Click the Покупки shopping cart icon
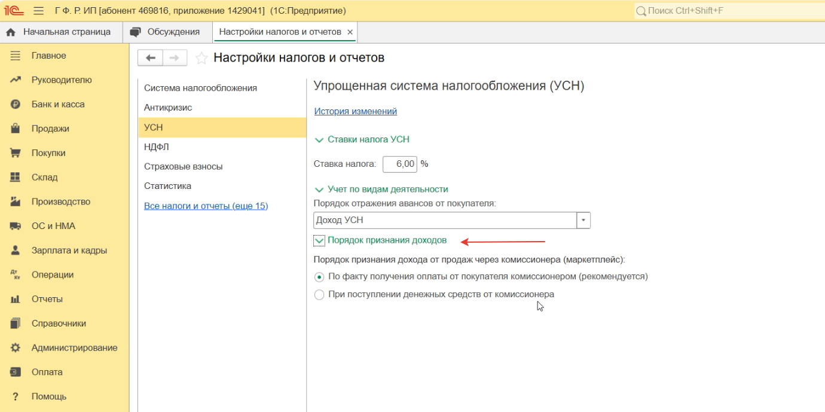Image resolution: width=825 pixels, height=412 pixels. (x=16, y=153)
